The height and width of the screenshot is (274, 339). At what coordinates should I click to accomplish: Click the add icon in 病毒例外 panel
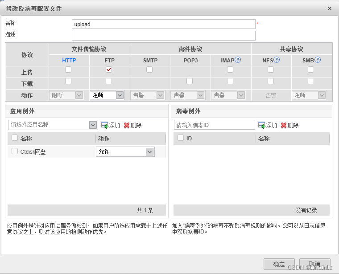(x=261, y=125)
